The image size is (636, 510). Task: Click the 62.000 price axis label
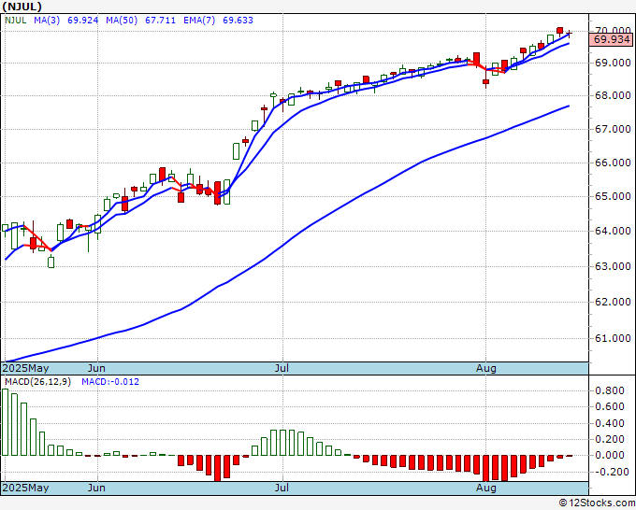[613, 302]
